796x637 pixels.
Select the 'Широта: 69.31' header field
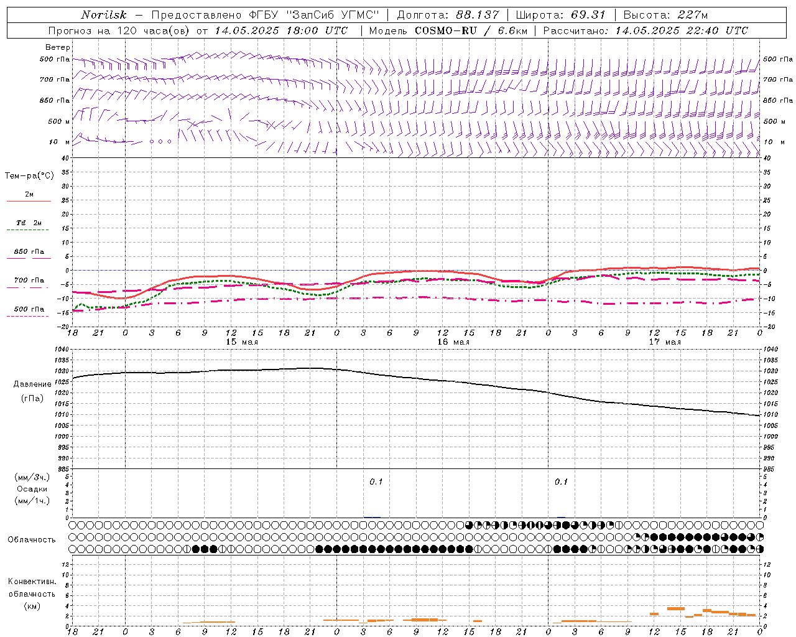click(x=561, y=15)
